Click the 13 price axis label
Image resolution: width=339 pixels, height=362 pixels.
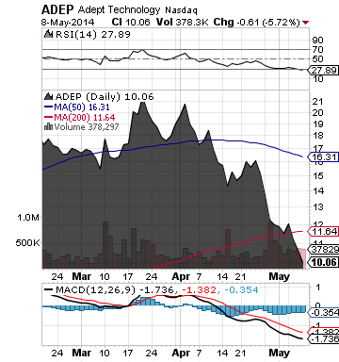click(317, 207)
